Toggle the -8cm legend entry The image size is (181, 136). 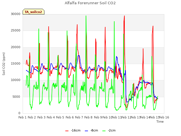(91, 131)
